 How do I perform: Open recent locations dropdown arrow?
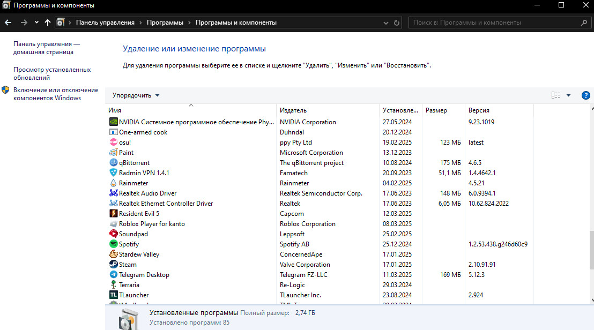[x=36, y=22]
